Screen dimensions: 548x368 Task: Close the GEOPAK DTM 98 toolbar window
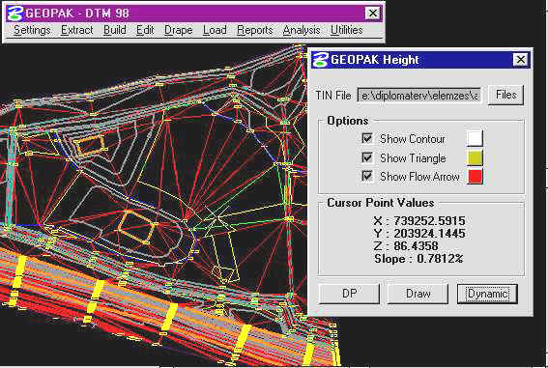tap(373, 14)
